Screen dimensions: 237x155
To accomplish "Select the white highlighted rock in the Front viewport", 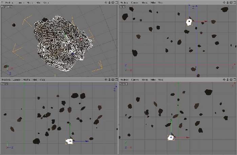I will pyautogui.click(x=171, y=138).
